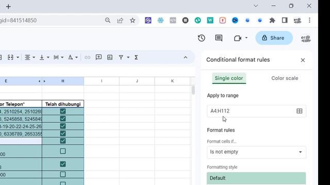Open the snowflake extension icon
The height and width of the screenshot is (185, 330).
pos(160,21)
